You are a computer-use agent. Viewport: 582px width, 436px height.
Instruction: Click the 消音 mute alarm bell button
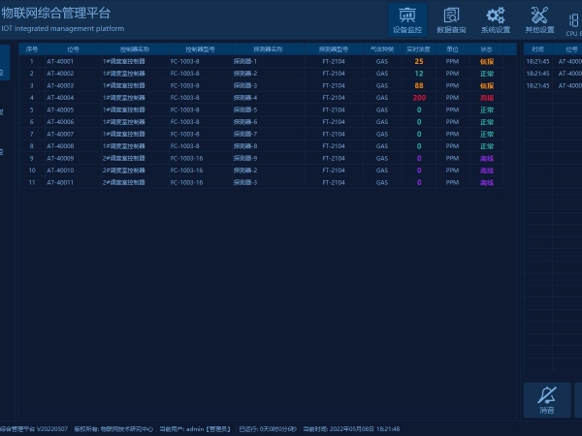pyautogui.click(x=547, y=400)
